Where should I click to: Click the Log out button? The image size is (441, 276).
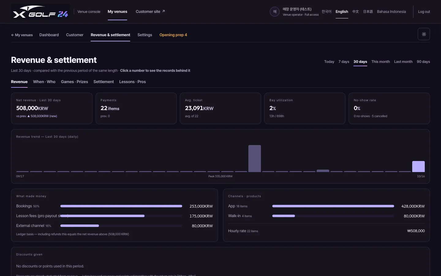tap(424, 12)
